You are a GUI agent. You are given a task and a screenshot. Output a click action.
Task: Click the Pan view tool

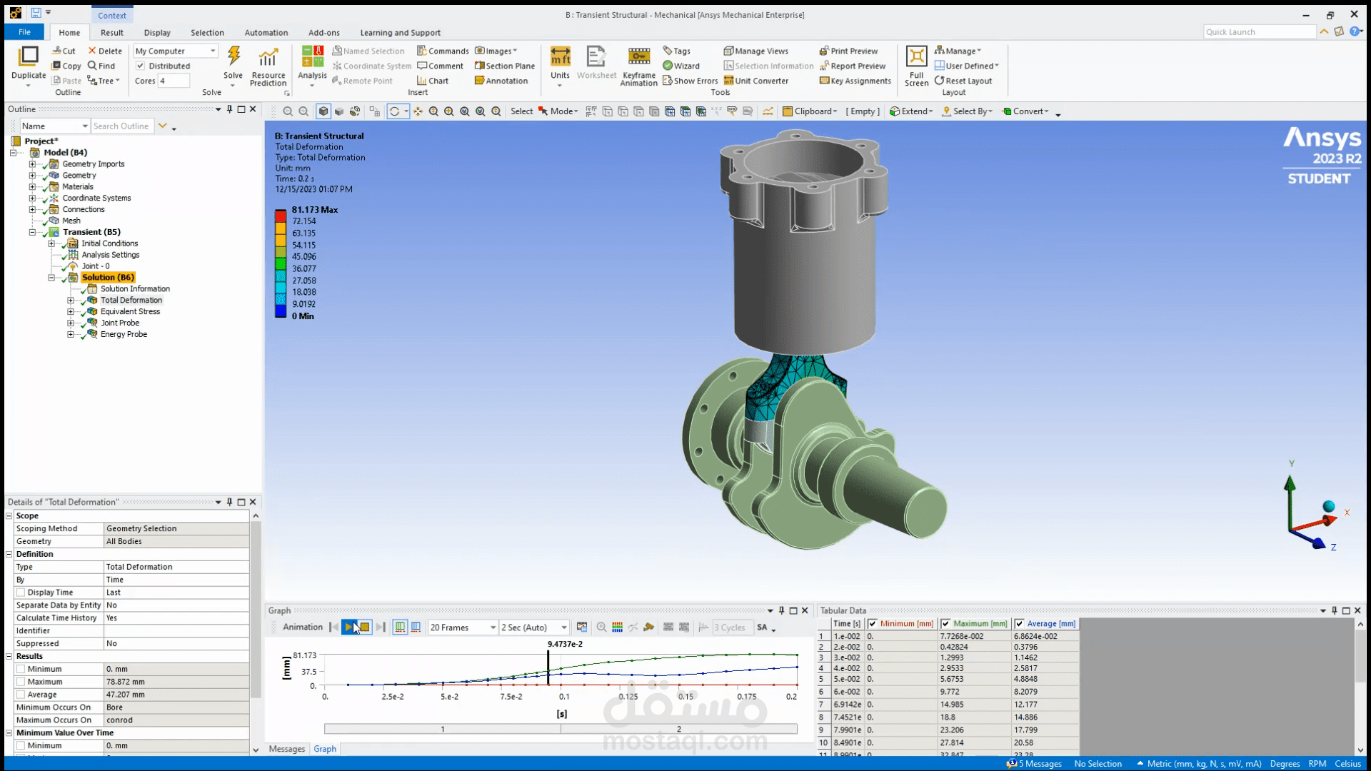418,111
